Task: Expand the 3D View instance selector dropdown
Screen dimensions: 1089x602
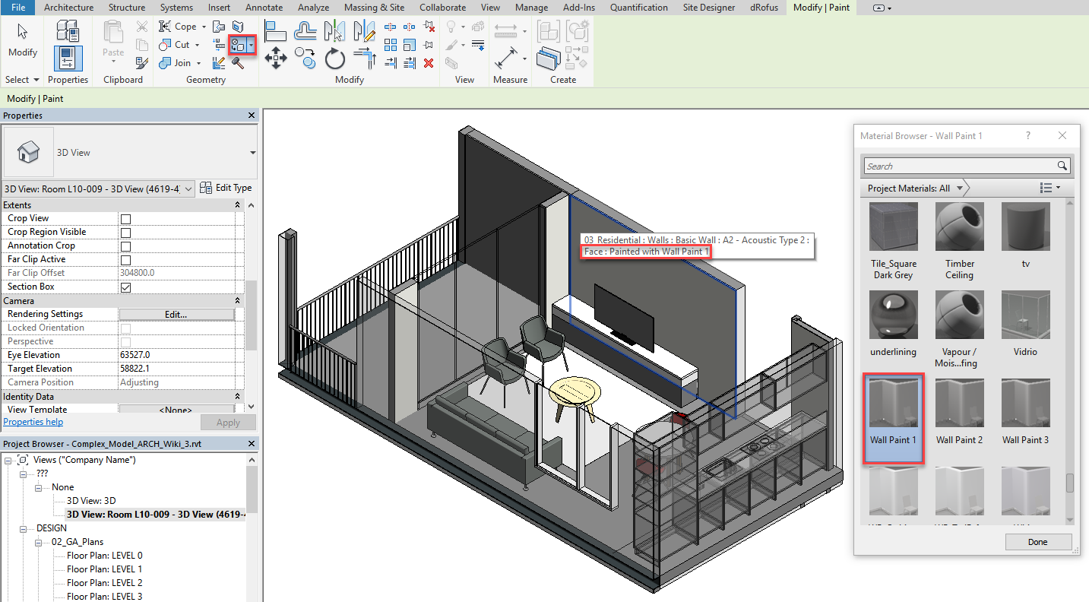Action: coord(188,189)
